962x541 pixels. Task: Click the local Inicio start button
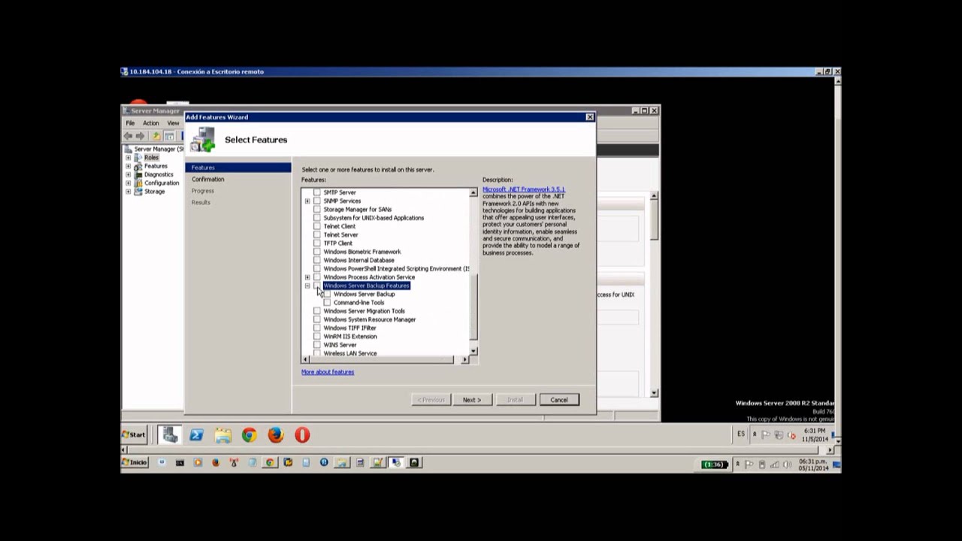coord(135,463)
